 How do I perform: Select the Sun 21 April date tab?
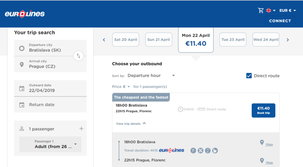(159, 40)
